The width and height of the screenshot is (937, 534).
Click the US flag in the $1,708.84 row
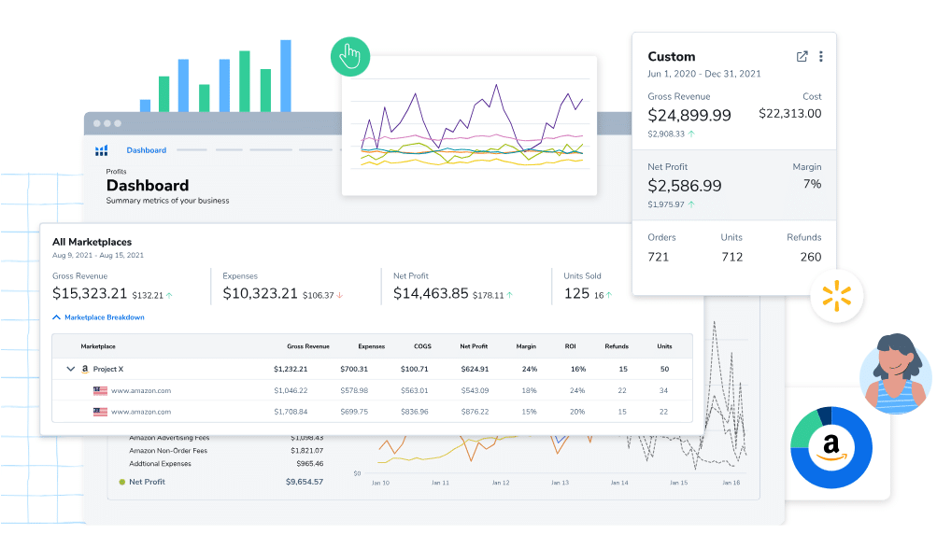(x=100, y=412)
